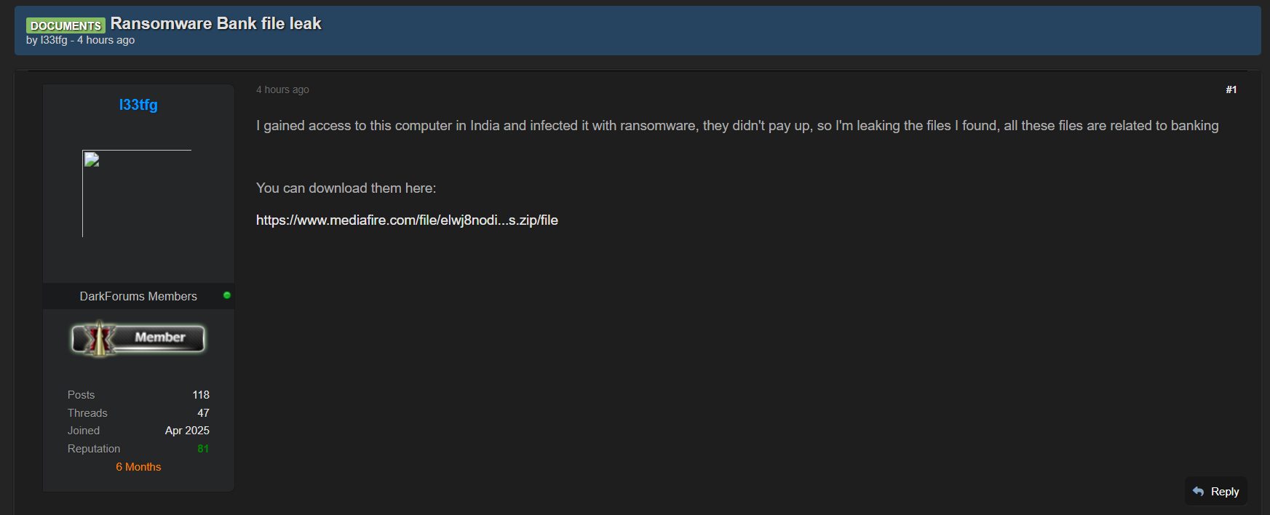The height and width of the screenshot is (515, 1270).
Task: Open the #1 post permalink
Action: point(1231,89)
